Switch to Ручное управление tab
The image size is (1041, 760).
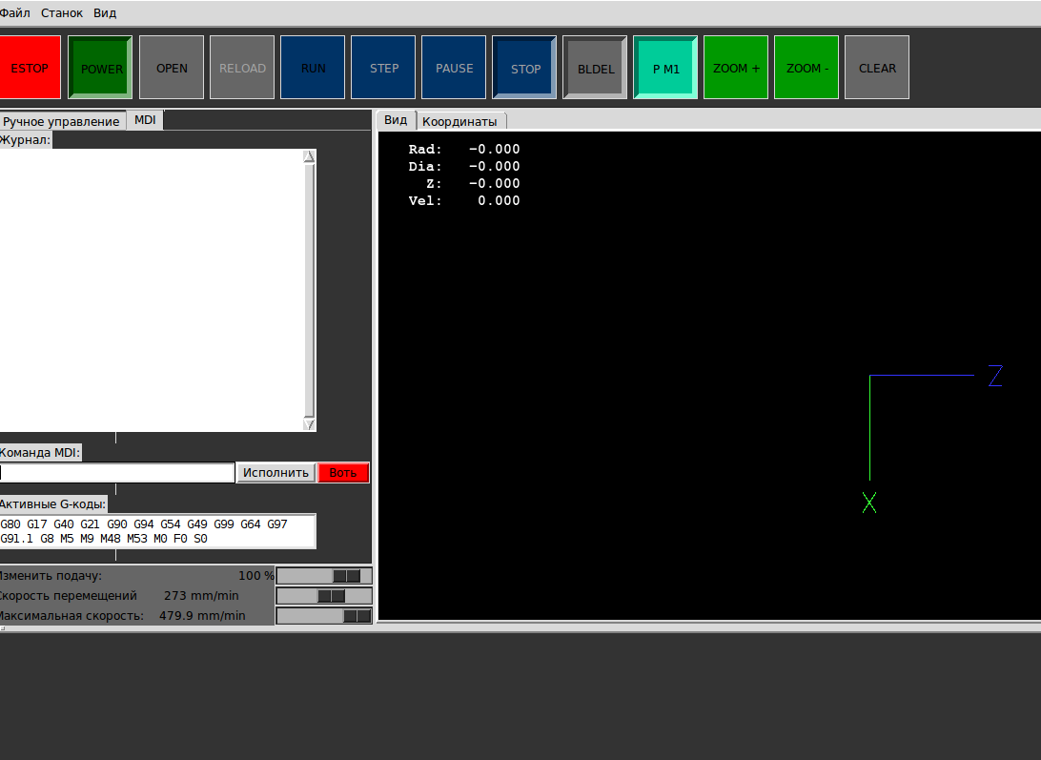click(x=62, y=121)
